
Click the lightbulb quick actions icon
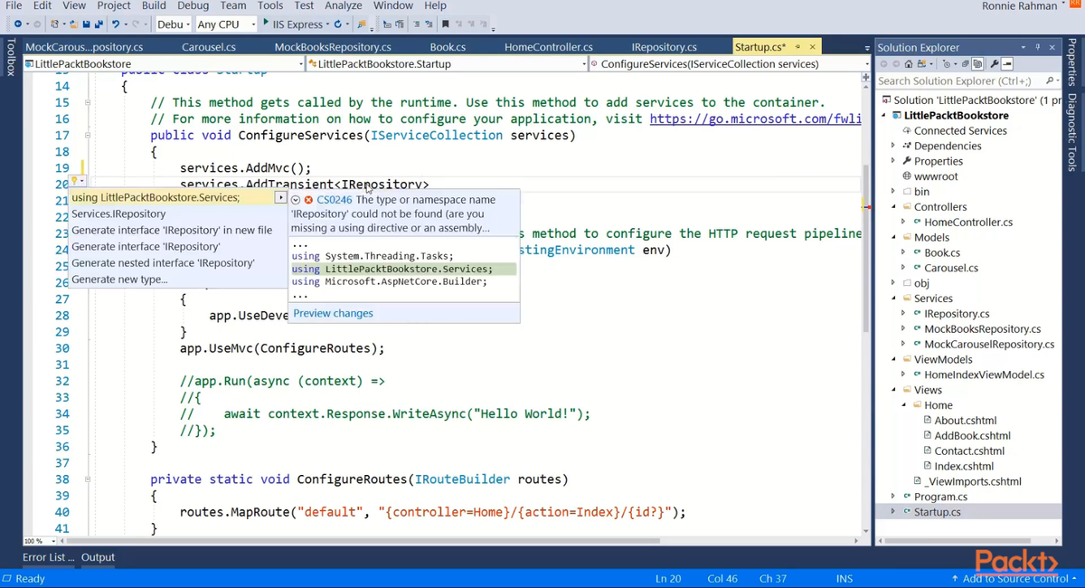(75, 182)
